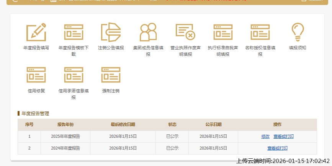The height and width of the screenshot is (166, 332).
Task: Click 查看或打印 for the 2025年年度报告
Action: [283, 137]
